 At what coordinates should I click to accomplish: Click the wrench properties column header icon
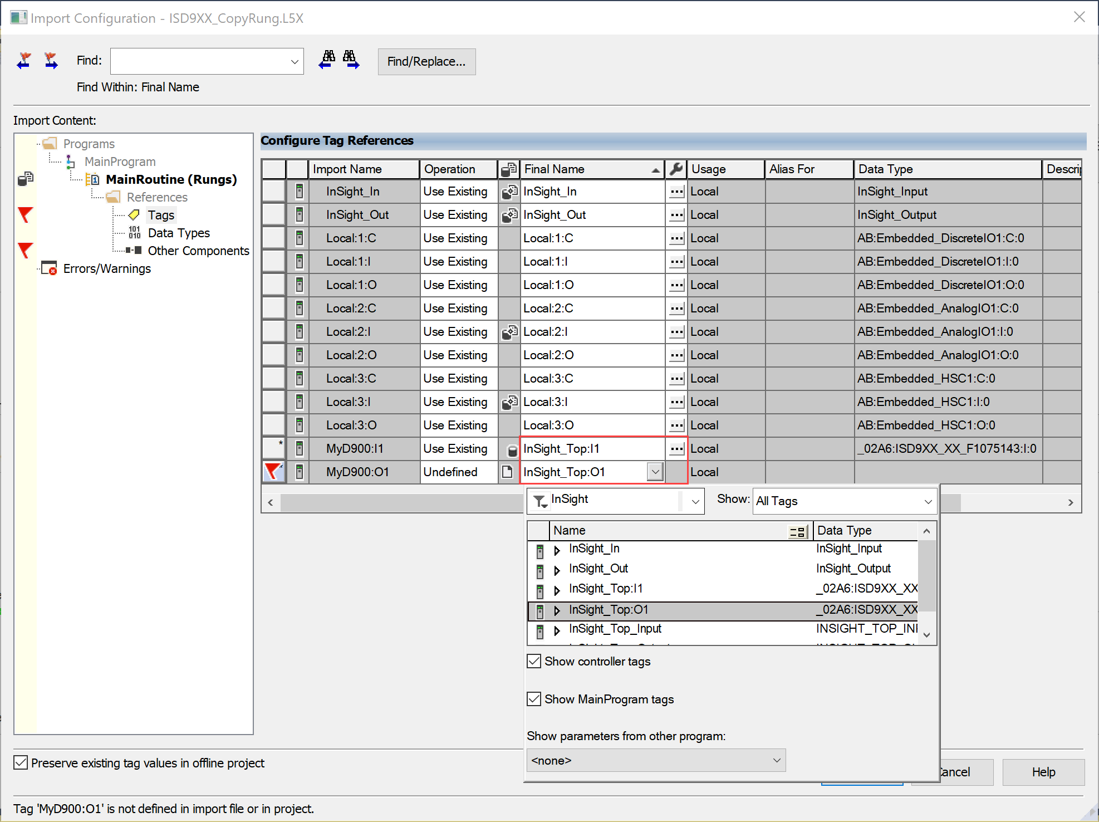point(676,169)
